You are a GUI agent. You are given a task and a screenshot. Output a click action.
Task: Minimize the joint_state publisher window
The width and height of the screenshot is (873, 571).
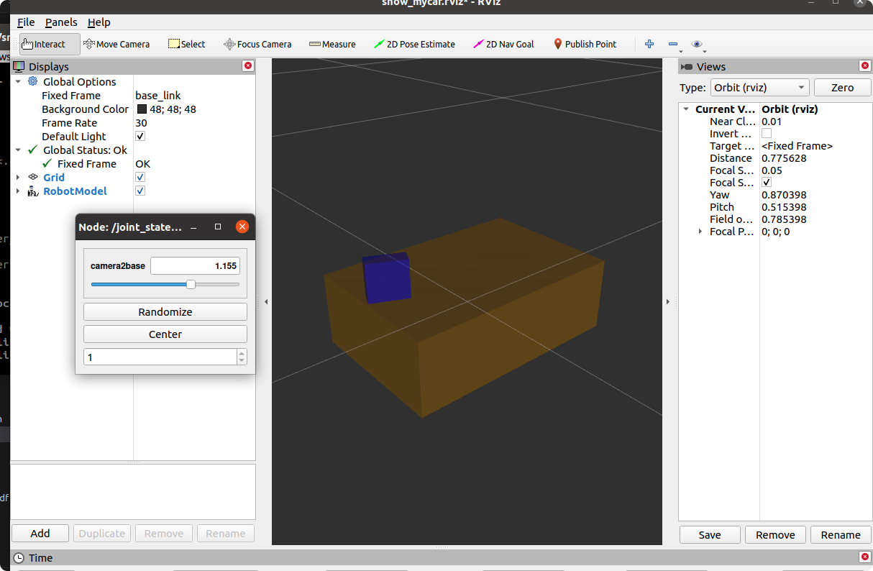pos(193,227)
